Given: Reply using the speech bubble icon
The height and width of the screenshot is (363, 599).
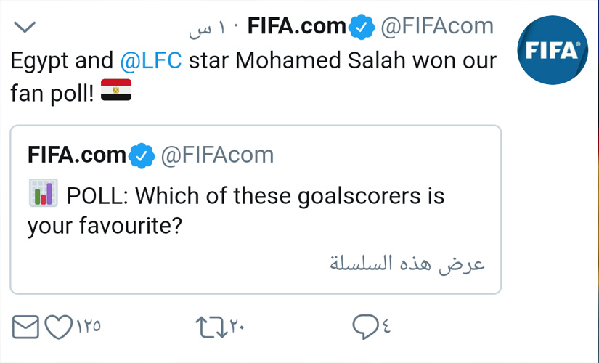Looking at the screenshot, I should coord(365,327).
